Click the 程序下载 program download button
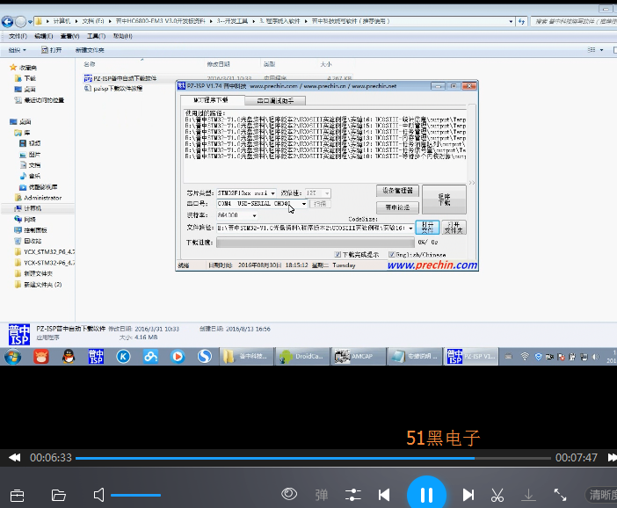 pos(444,200)
